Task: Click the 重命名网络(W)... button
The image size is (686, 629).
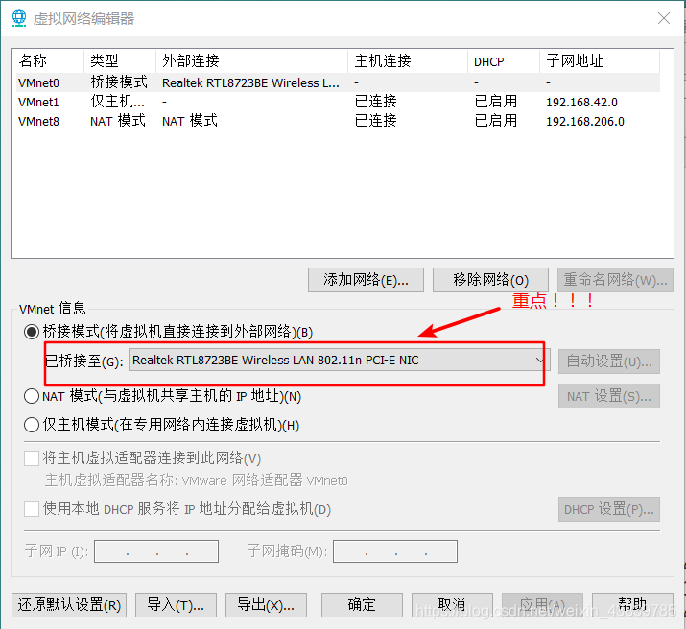Action: click(x=615, y=280)
